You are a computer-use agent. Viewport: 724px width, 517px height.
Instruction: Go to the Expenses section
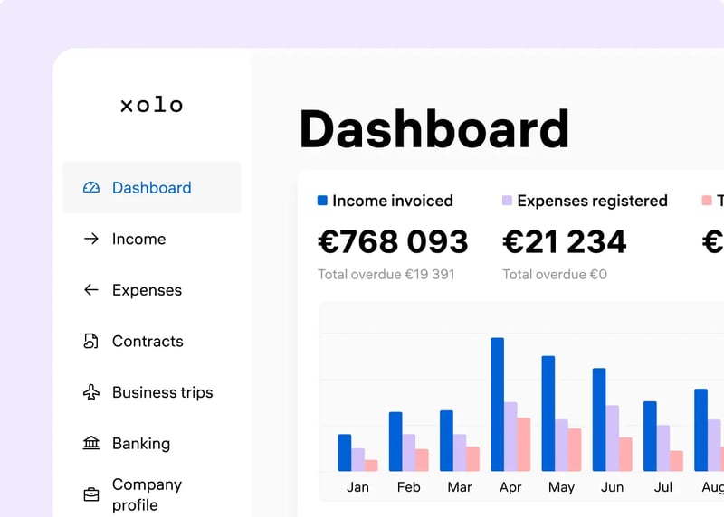[147, 290]
